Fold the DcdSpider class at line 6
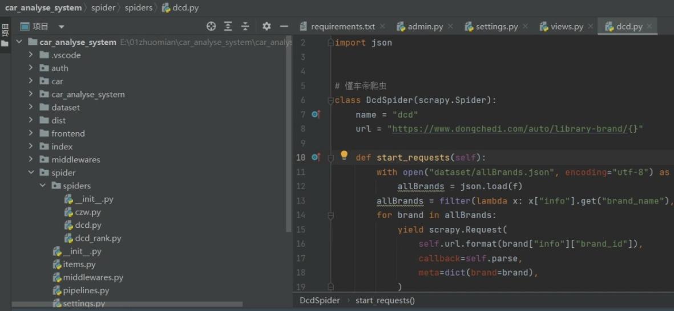674x311 pixels. tap(330, 100)
